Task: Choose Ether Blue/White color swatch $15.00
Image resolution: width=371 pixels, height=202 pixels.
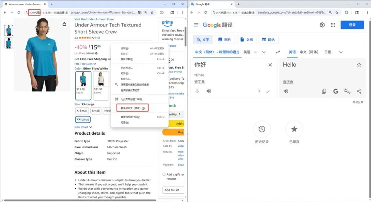Action: [x=83, y=86]
